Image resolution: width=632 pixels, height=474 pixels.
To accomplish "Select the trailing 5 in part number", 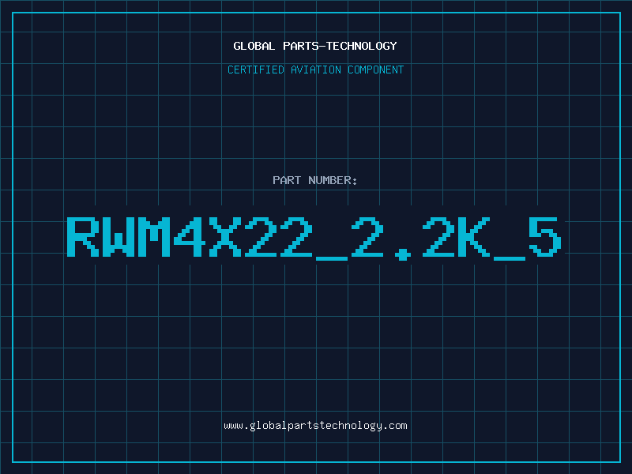I will [545, 237].
